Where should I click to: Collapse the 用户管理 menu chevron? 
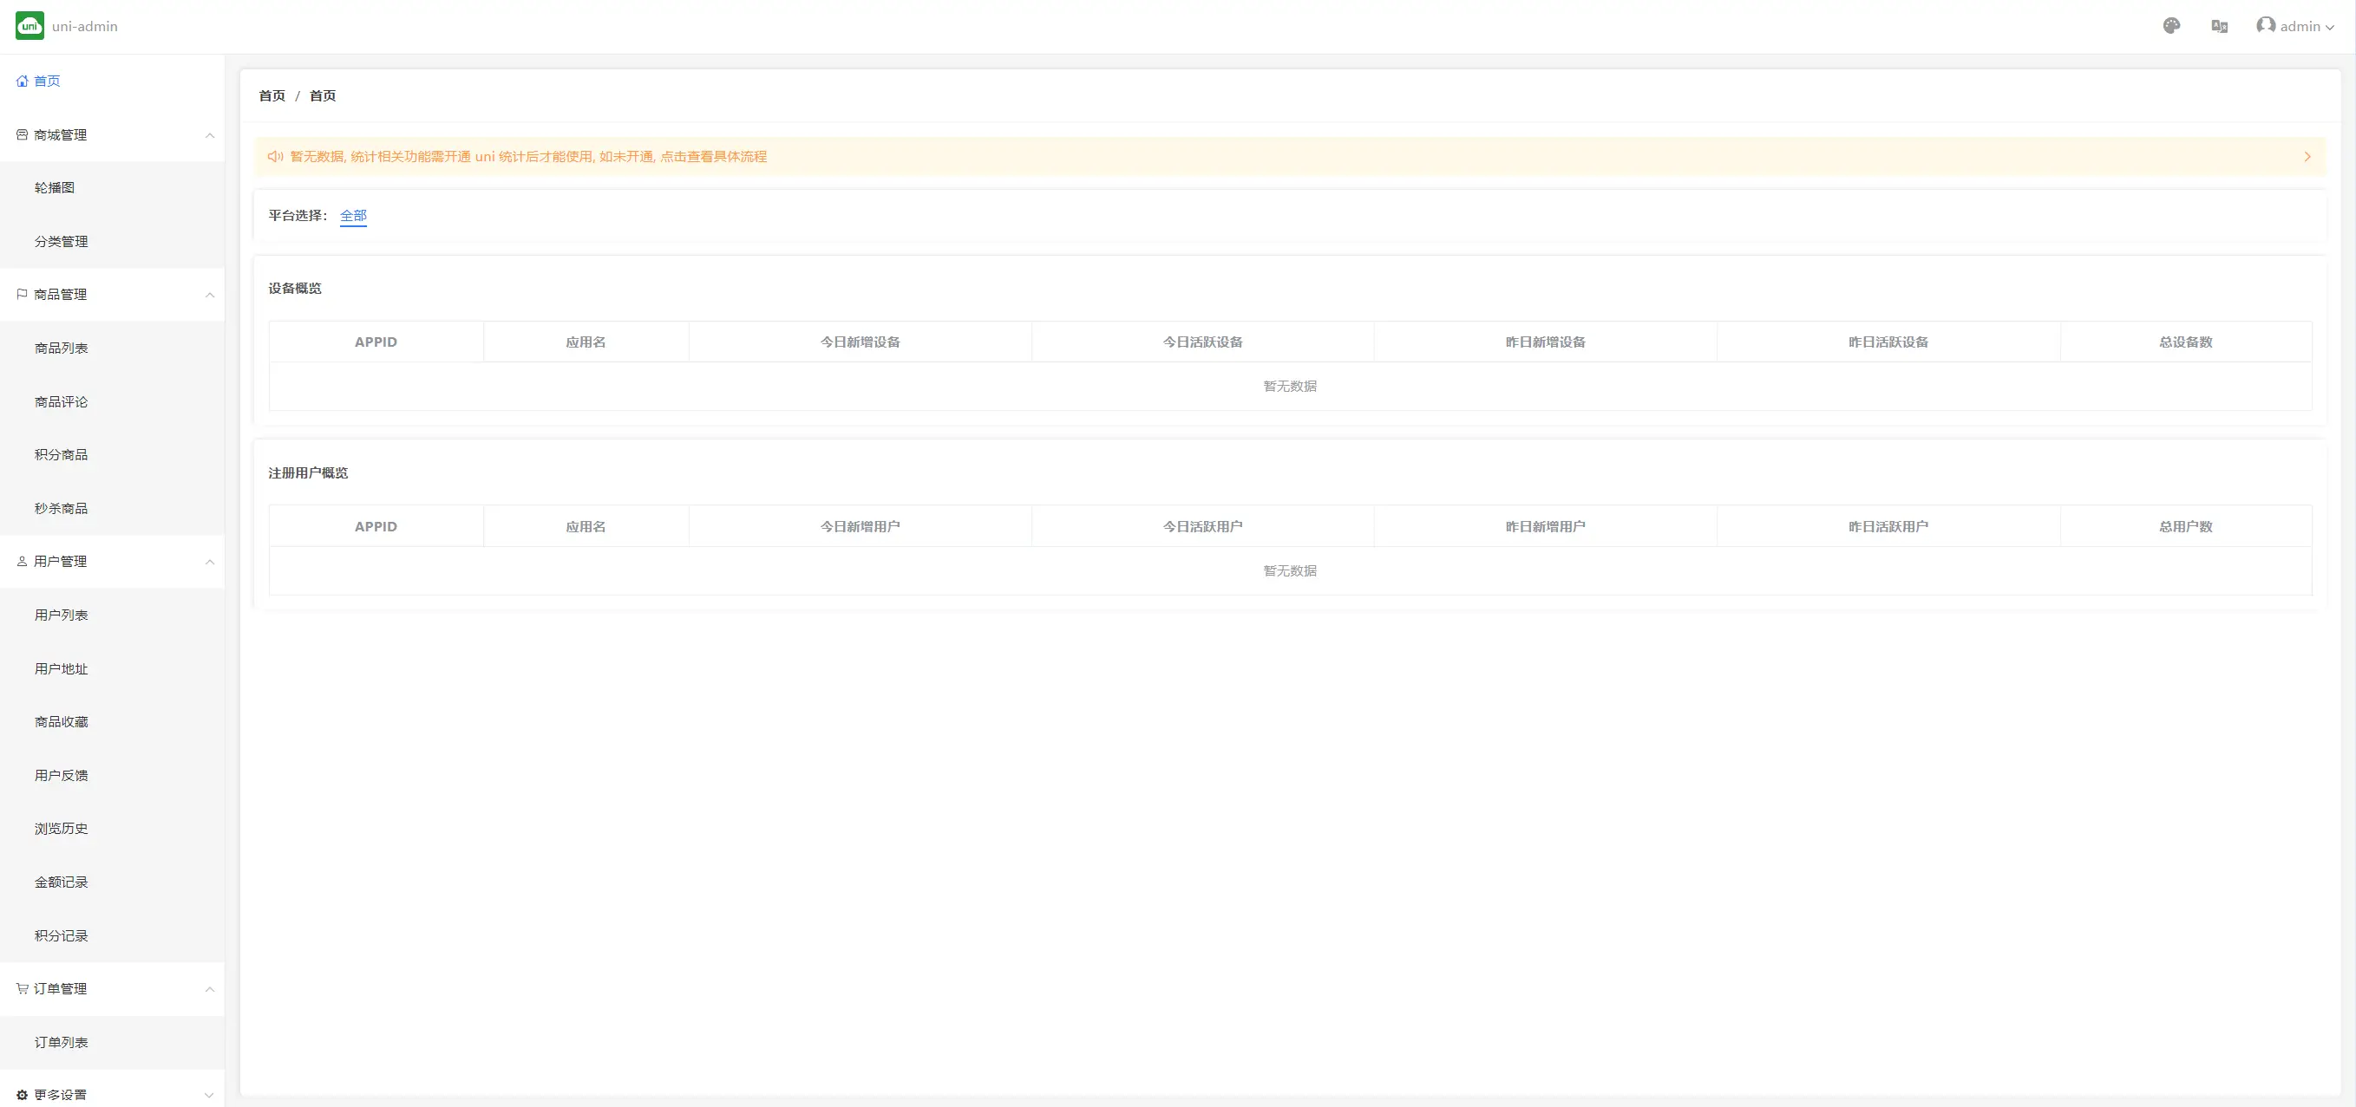[209, 563]
